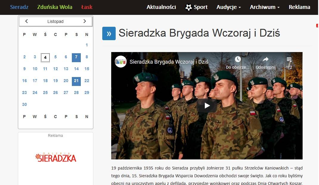Select day 15 in the calendar
Screen dimensions: 319x185
tap(87, 69)
